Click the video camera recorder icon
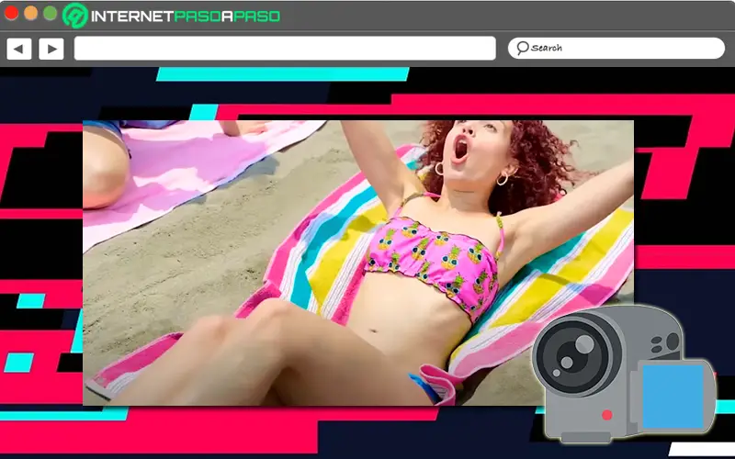This screenshot has width=735, height=459. click(x=624, y=374)
